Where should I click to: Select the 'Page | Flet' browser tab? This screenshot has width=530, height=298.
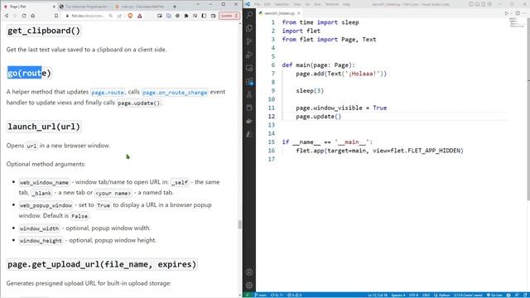tap(29, 6)
